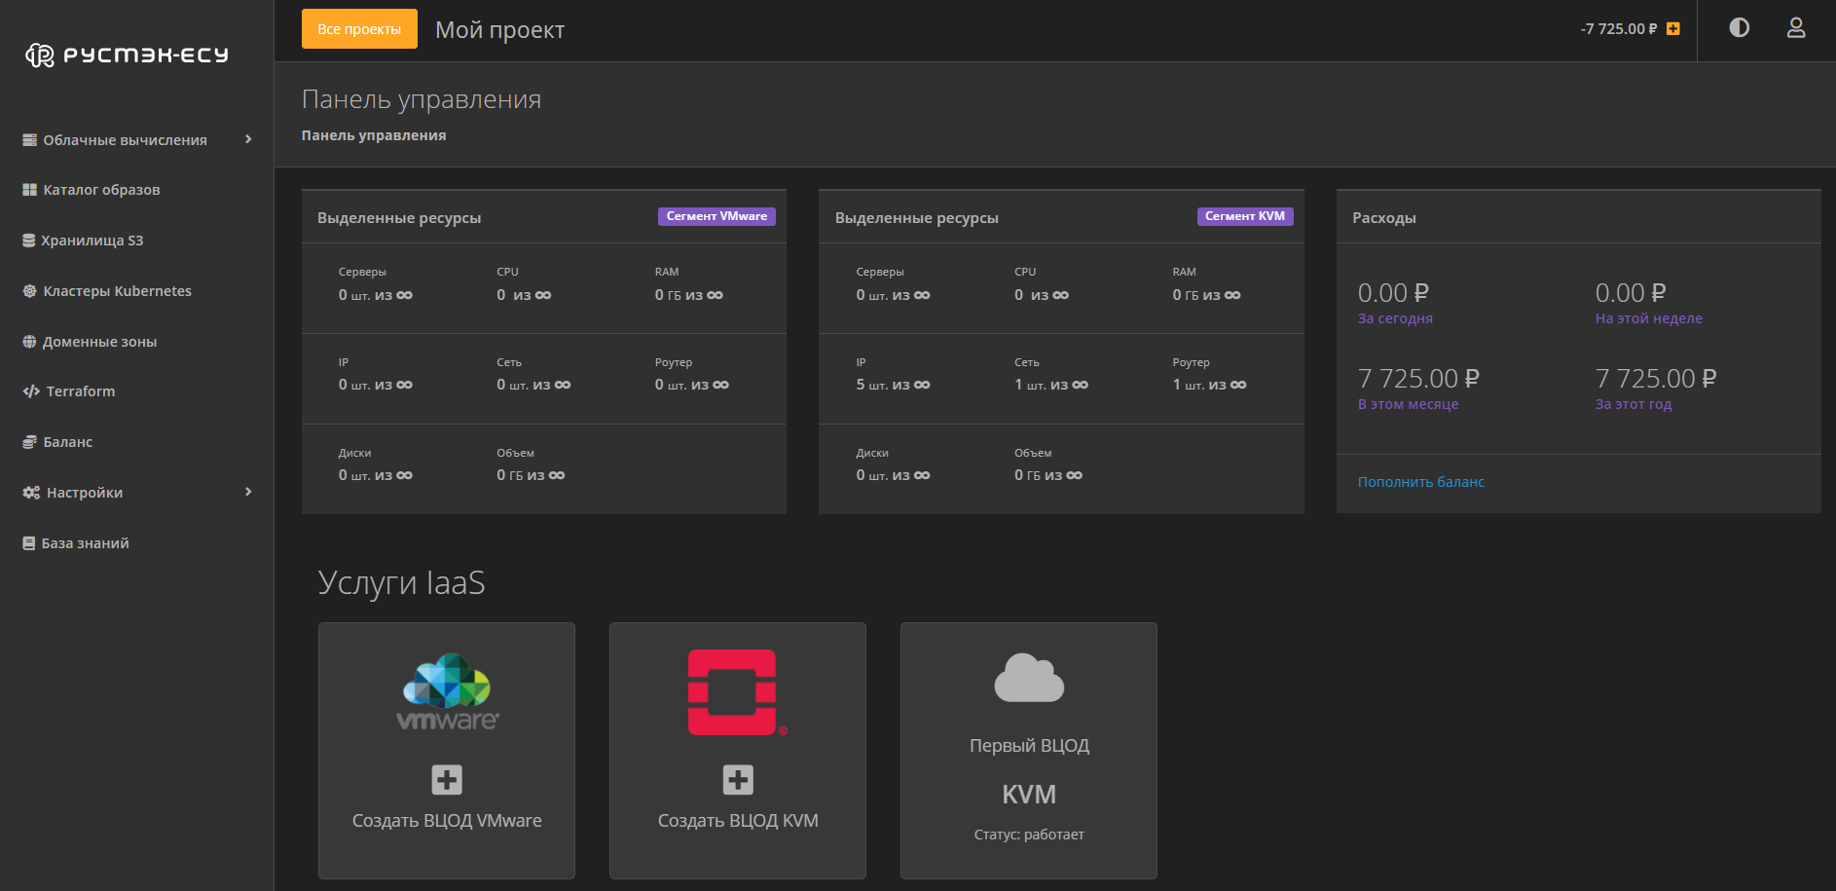Click На этой неделе expenses label
Screen dimensions: 1836x891
[1649, 318]
